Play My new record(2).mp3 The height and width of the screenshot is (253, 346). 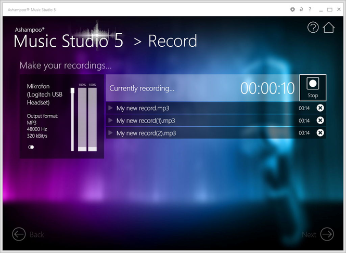pos(110,132)
